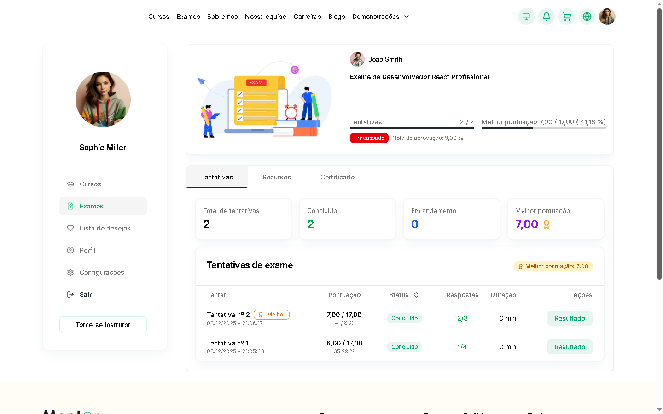Open user avatar in top bar
This screenshot has width=663, height=414.
click(x=607, y=17)
